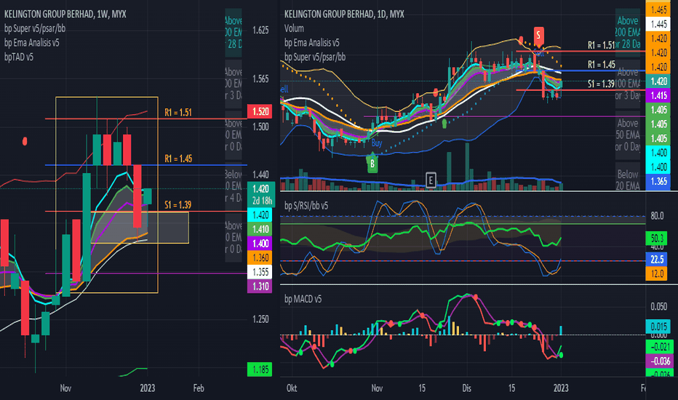Select bp Ema Analisis v5 on daily chart
The width and height of the screenshot is (678, 400).
click(x=312, y=43)
